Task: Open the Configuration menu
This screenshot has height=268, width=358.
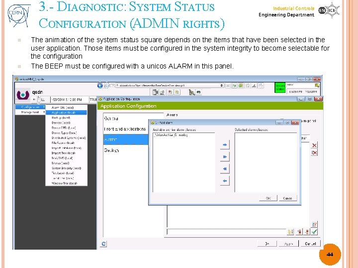Action: (30, 107)
